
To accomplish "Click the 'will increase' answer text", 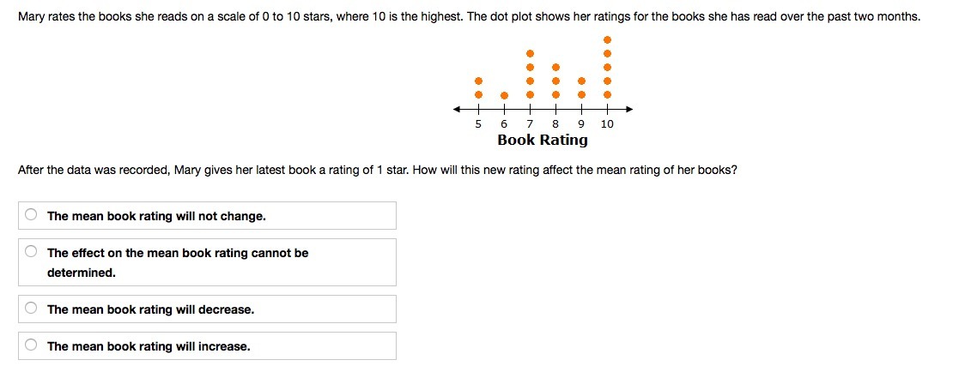I will 149,346.
